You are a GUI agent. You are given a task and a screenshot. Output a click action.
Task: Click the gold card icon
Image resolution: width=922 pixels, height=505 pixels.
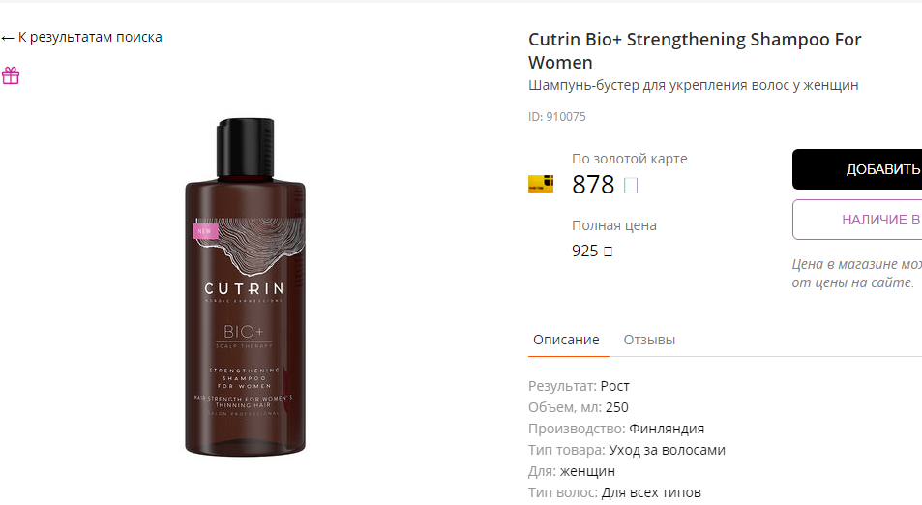541,184
